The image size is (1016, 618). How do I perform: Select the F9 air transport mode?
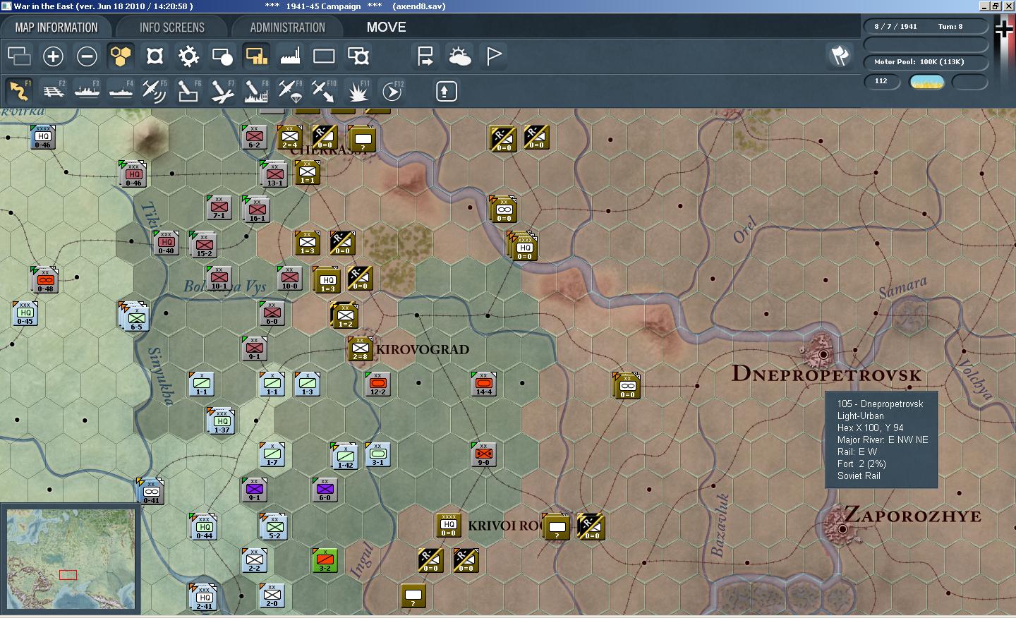(290, 91)
